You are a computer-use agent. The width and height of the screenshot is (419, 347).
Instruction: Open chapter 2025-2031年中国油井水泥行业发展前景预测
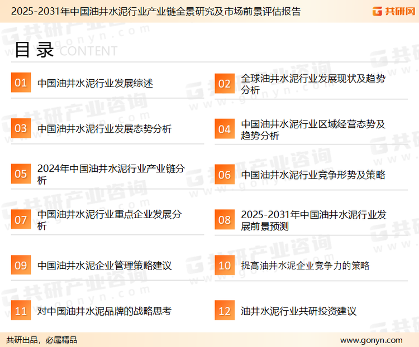click(x=314, y=220)
